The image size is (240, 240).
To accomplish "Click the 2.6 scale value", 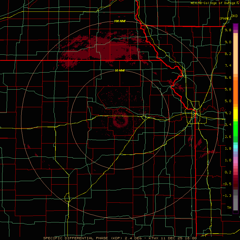I will pyautogui.click(x=228, y=137).
